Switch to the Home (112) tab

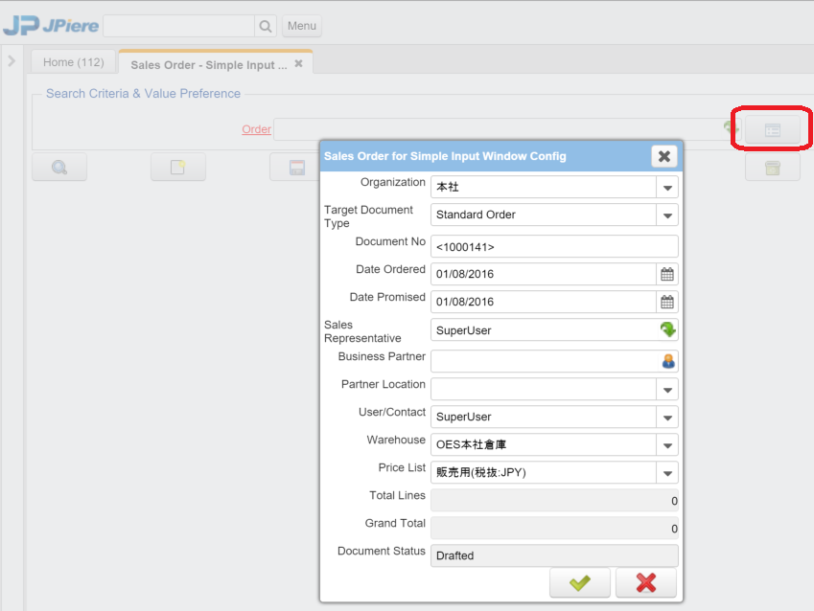(74, 62)
